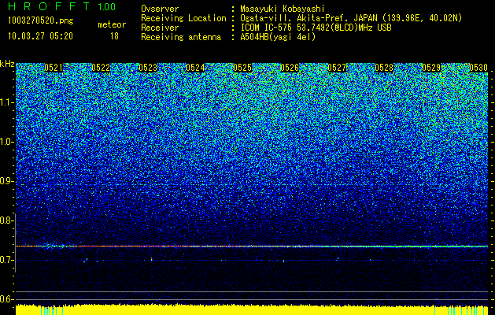Click the Receiving antenna label
495x315 pixels.
(181, 37)
